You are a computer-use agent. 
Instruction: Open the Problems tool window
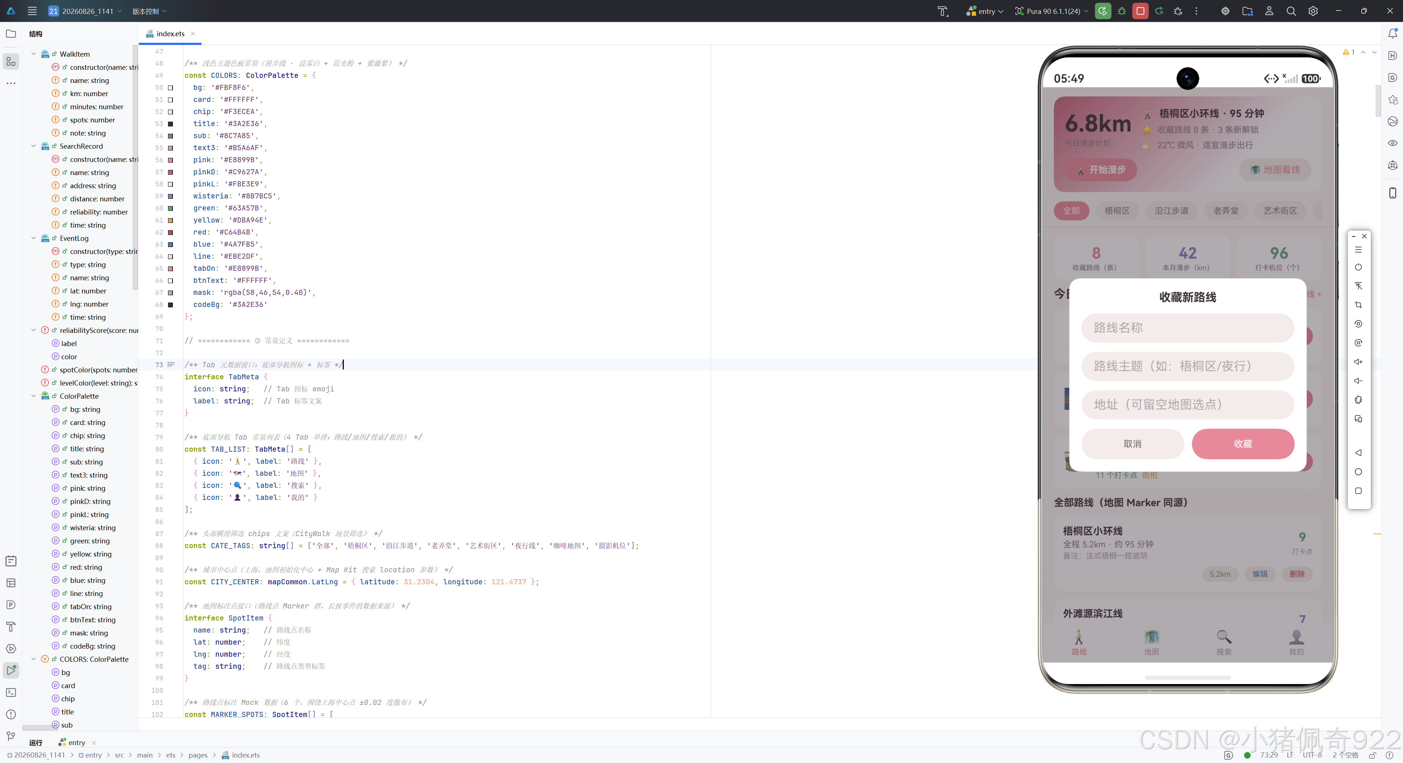[11, 714]
